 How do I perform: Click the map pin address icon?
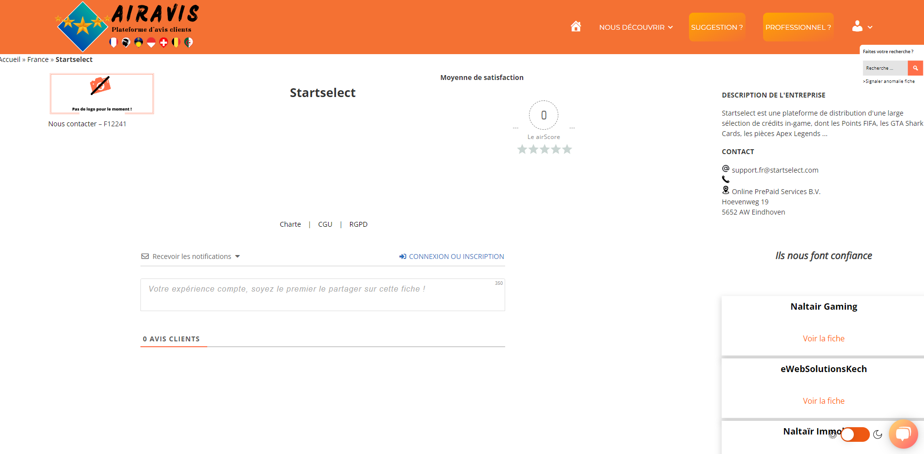click(x=726, y=190)
